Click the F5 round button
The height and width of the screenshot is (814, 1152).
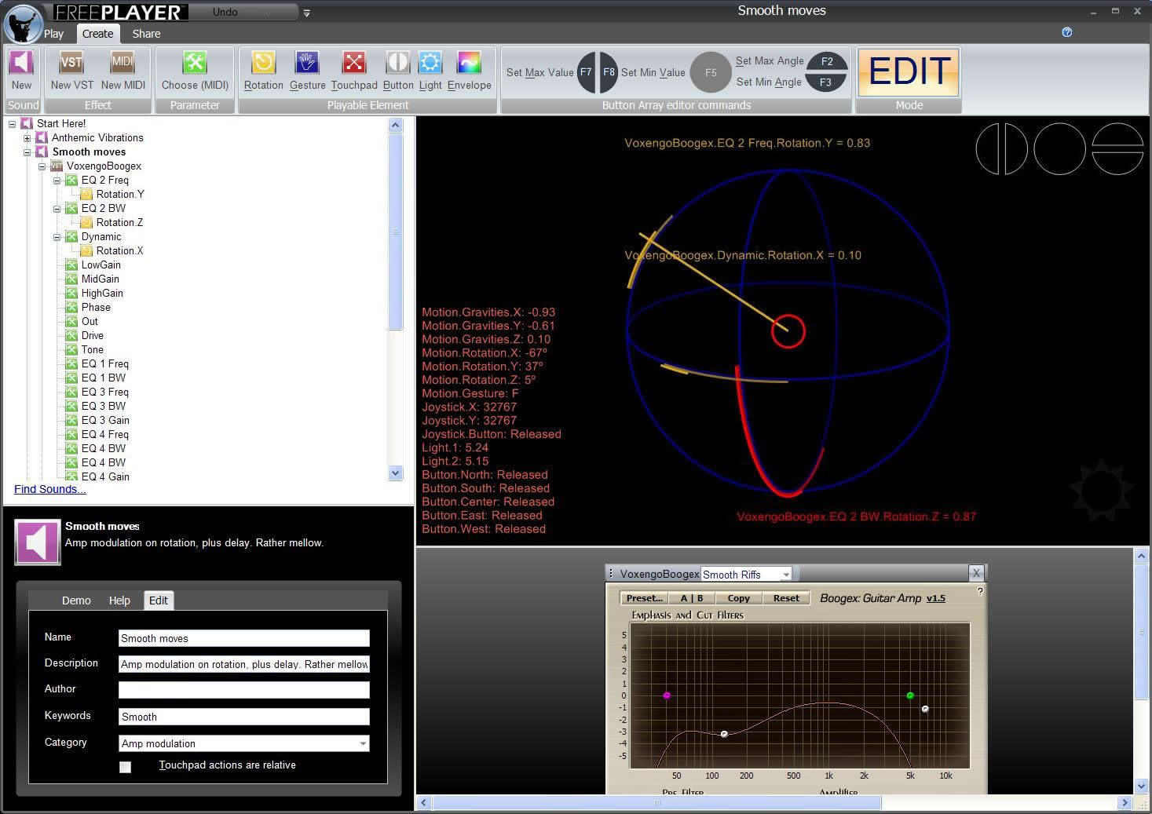711,72
